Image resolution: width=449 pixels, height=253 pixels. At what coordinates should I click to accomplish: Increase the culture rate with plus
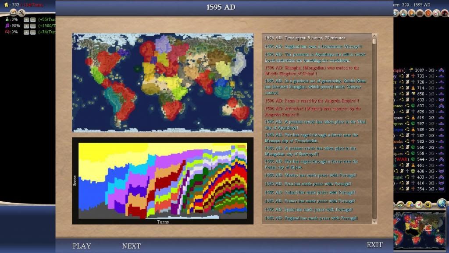click(26, 26)
